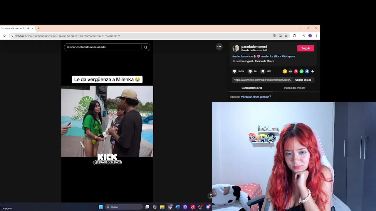Like the video via the heart icon
The width and height of the screenshot is (376, 211).
234,71
